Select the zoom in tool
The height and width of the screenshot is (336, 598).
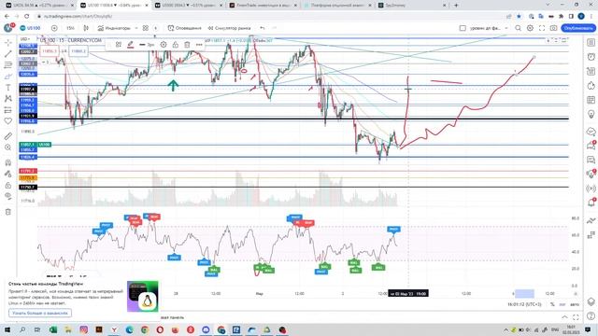(8, 147)
